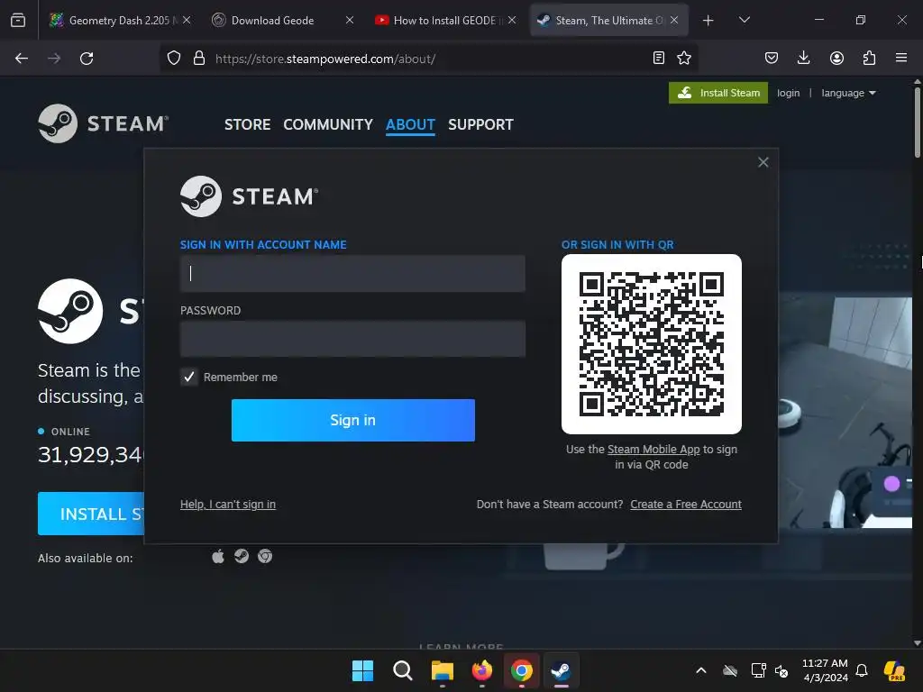This screenshot has height=692, width=923.
Task: Focus the account name input field
Action: 352,274
